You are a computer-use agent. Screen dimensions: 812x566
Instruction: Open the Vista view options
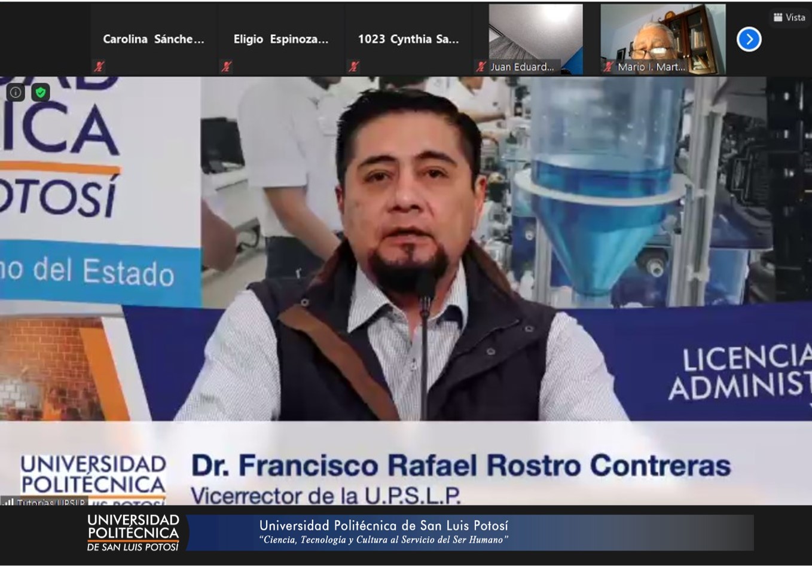point(789,17)
